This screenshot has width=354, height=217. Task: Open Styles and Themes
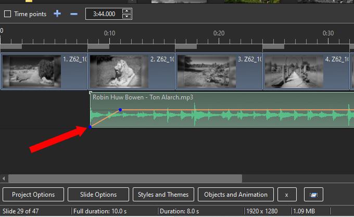pyautogui.click(x=163, y=195)
